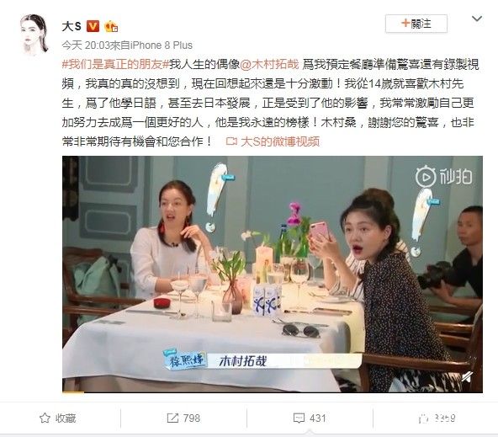Click the post timestamp 今天 20:03

coord(86,45)
